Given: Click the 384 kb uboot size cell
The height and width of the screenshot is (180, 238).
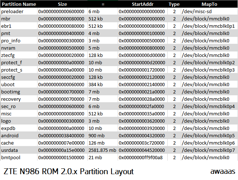Looking at the screenshot, I should pyautogui.click(x=96, y=84).
